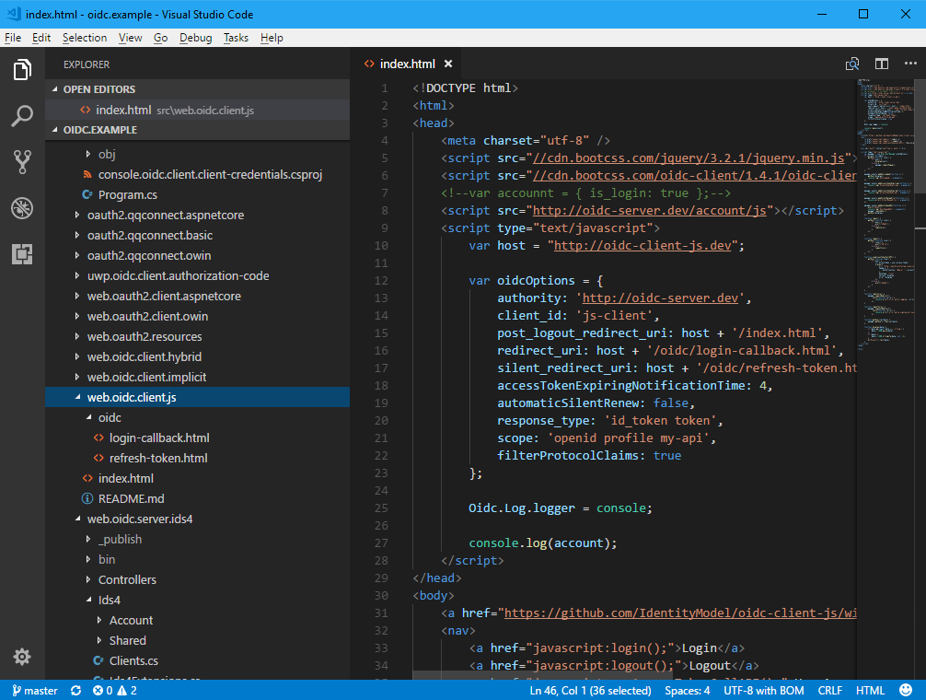Viewport: 926px width, 700px height.
Task: Click the Open Preview icon in editor toolbar
Action: click(852, 64)
